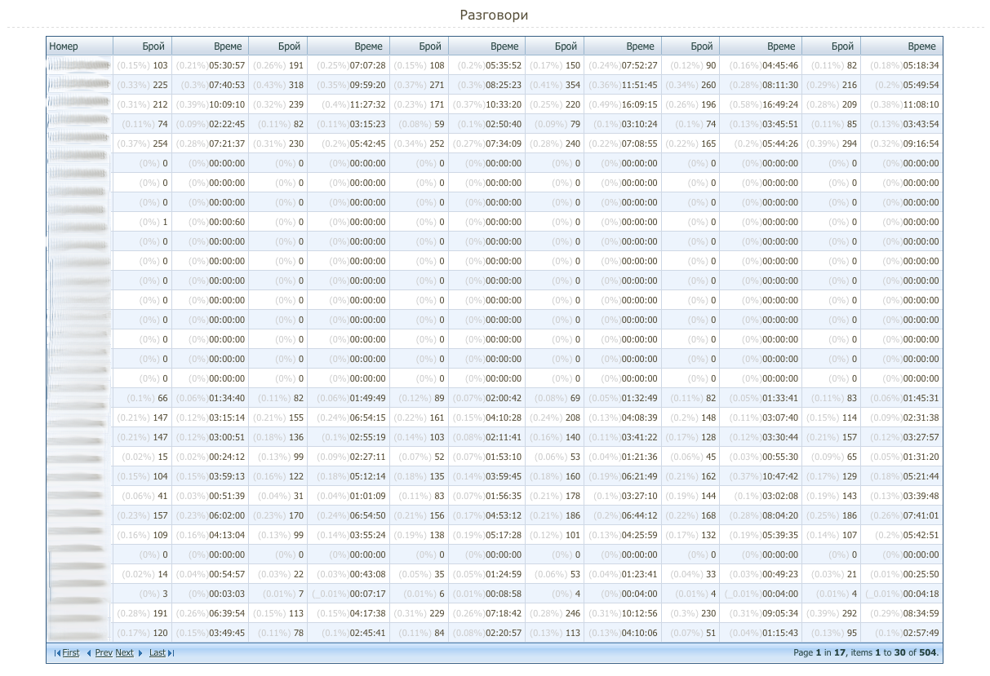
Task: Click the leftmost Време column header
Action: (228, 46)
